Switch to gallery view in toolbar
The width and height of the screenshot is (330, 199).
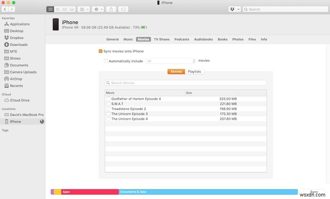pos(72,9)
